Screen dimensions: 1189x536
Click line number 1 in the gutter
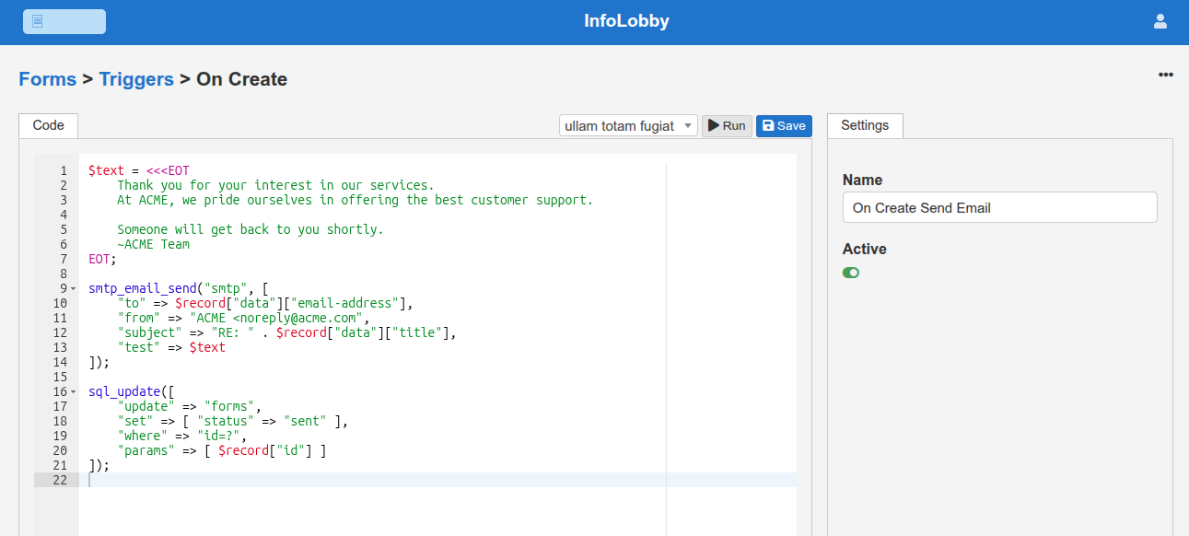tap(63, 170)
